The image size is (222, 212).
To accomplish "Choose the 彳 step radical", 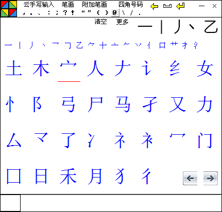I will tap(146, 176).
